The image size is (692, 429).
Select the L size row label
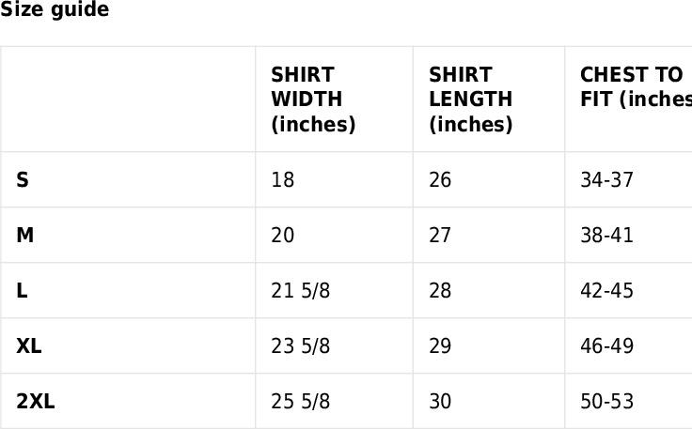22,291
